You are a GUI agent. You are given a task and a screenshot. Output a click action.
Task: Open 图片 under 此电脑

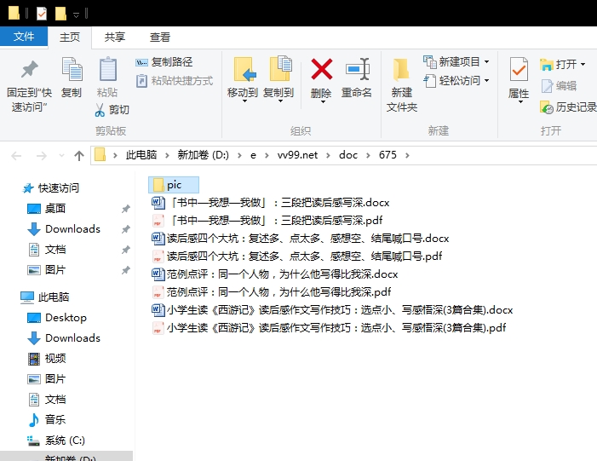(47, 378)
